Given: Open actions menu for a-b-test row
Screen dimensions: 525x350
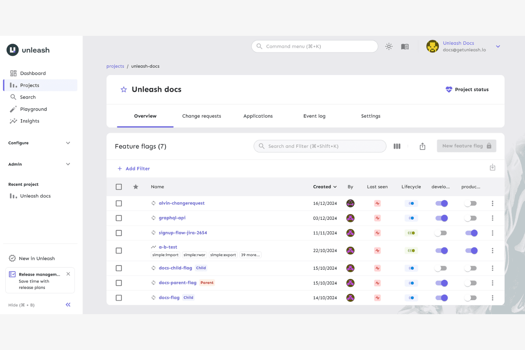Looking at the screenshot, I should [x=492, y=250].
